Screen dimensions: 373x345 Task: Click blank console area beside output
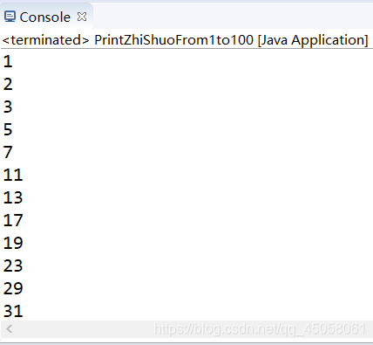[x=198, y=183]
